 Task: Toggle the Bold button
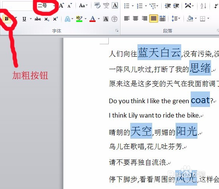click(6, 19)
